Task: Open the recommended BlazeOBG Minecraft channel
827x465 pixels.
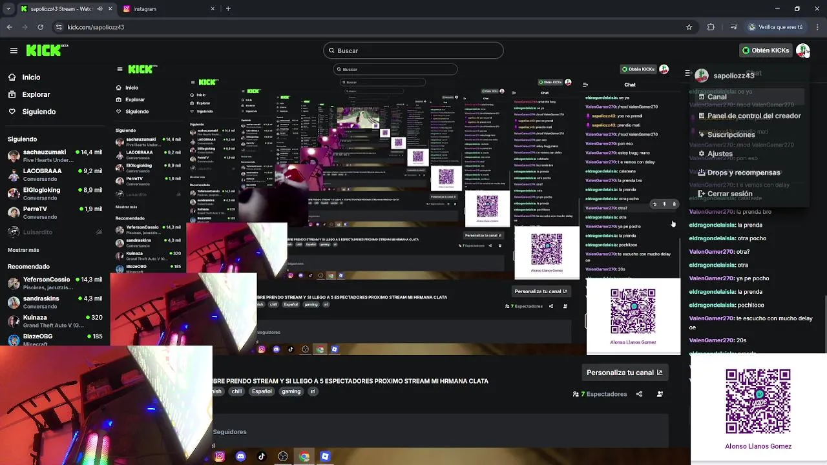Action: click(x=55, y=340)
